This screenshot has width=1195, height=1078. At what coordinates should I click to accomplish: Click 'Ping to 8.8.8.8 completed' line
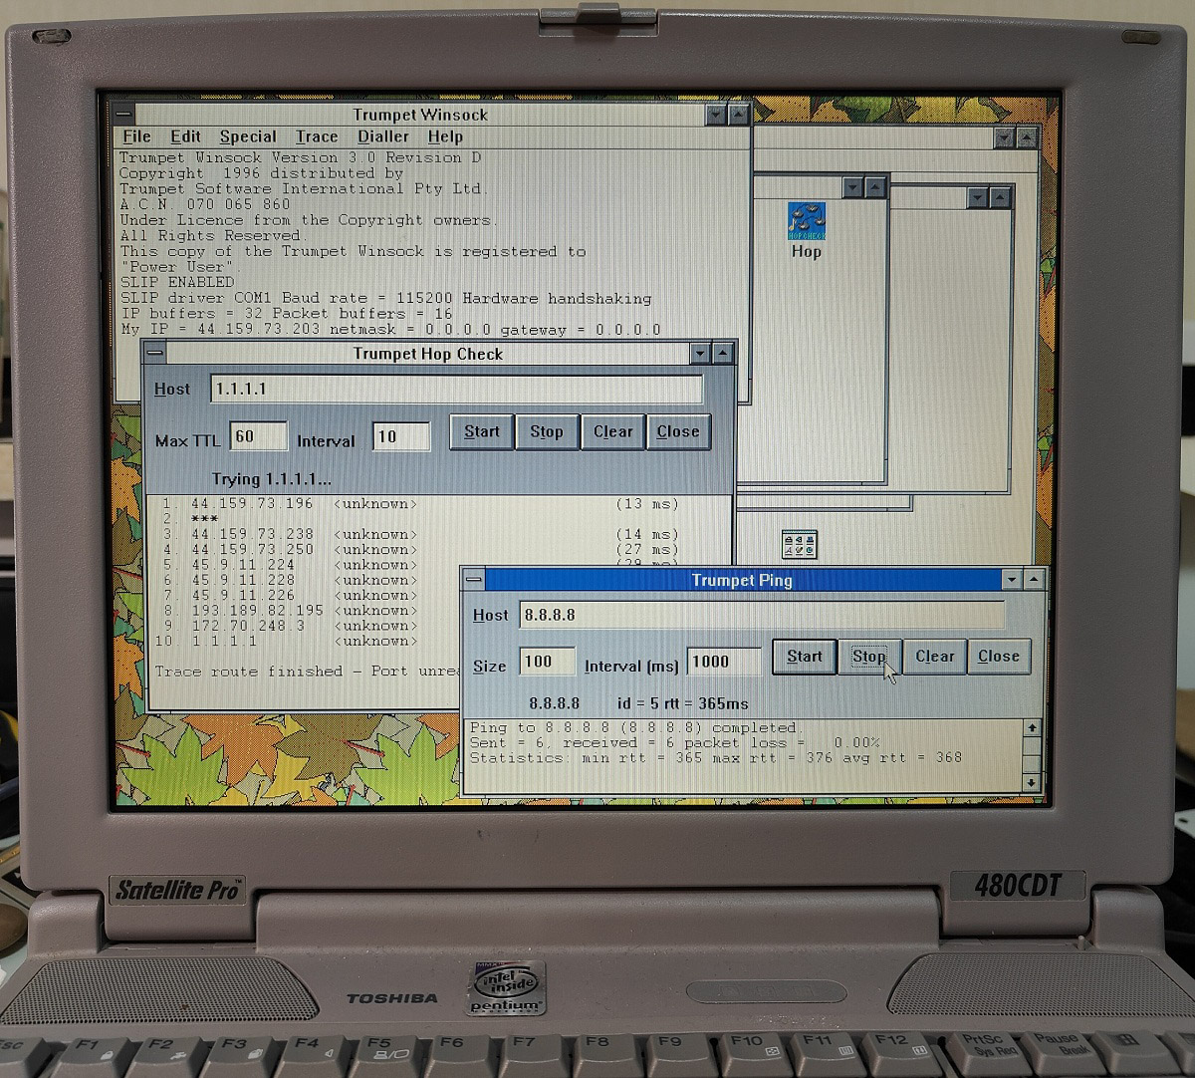(x=634, y=728)
